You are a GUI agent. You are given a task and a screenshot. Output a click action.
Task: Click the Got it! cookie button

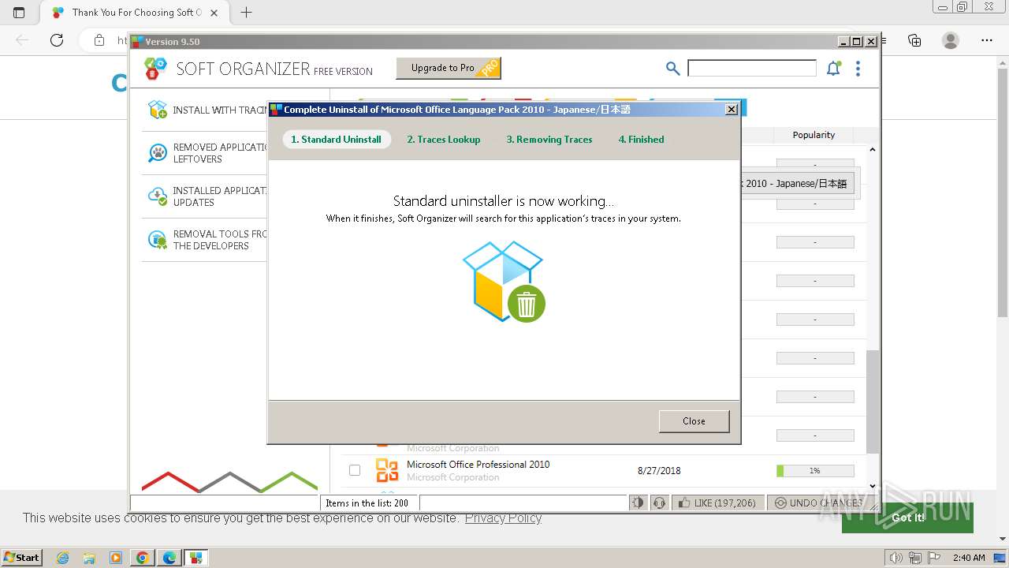(907, 518)
